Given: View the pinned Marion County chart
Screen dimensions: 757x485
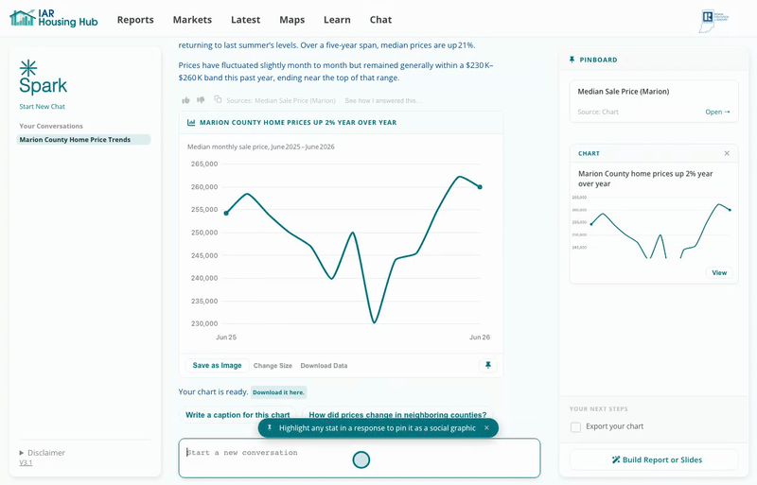Looking at the screenshot, I should [719, 272].
